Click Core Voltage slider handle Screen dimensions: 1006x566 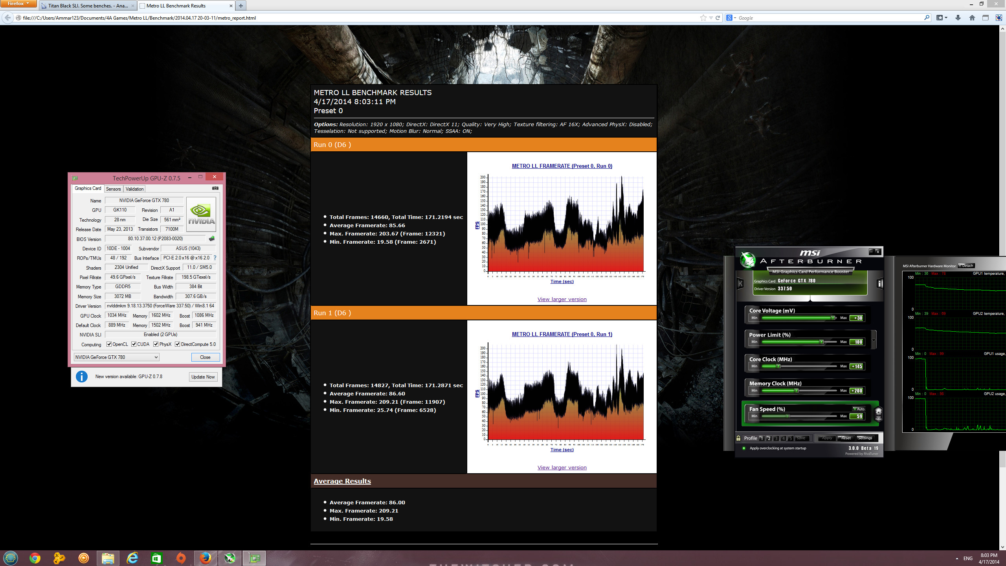(833, 318)
